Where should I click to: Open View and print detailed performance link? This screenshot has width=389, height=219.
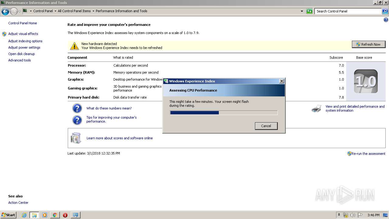(x=355, y=109)
